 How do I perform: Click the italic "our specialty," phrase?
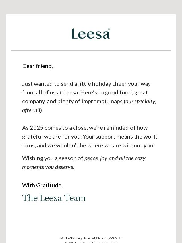pos(140,101)
